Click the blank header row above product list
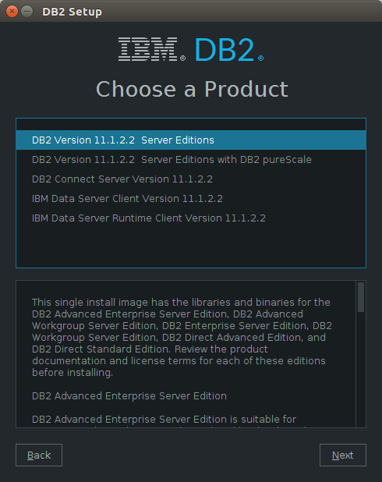 coord(191,125)
